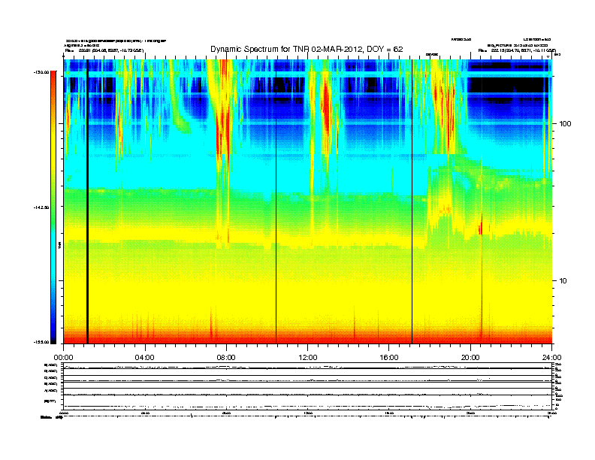Click the thick black vertical line after 01:00
This screenshot has width=595, height=460.
click(x=87, y=201)
